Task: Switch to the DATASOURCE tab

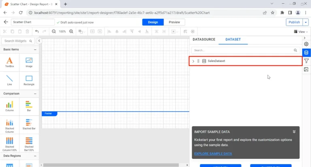Action: (204, 39)
